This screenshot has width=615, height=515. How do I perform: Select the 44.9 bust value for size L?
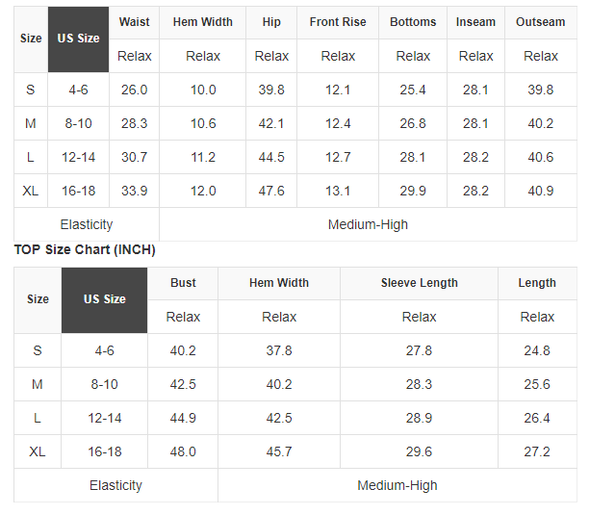tap(183, 418)
